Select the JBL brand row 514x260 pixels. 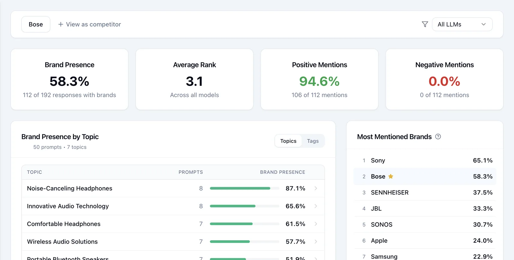coord(425,208)
